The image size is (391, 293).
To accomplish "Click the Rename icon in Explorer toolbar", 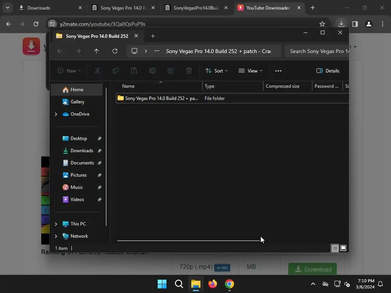I will pyautogui.click(x=152, y=71).
